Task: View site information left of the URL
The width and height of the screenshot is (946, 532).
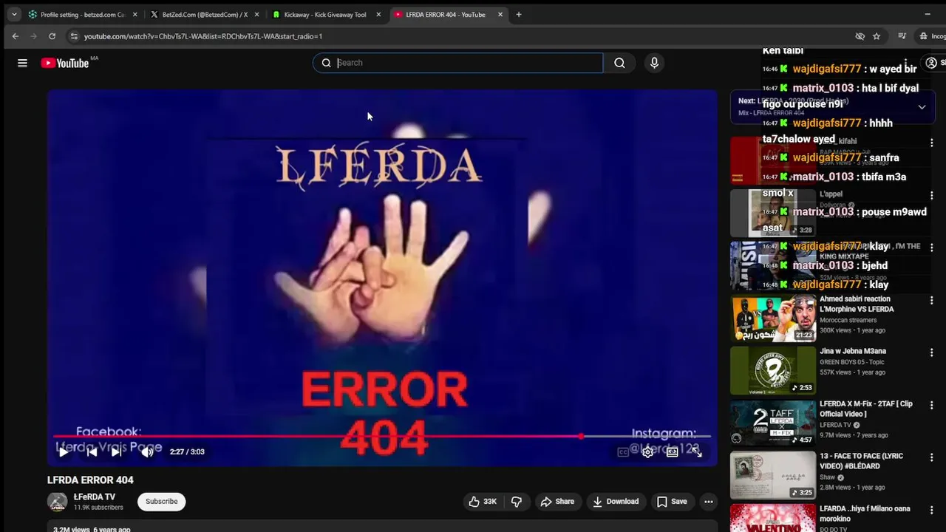Action: (73, 35)
